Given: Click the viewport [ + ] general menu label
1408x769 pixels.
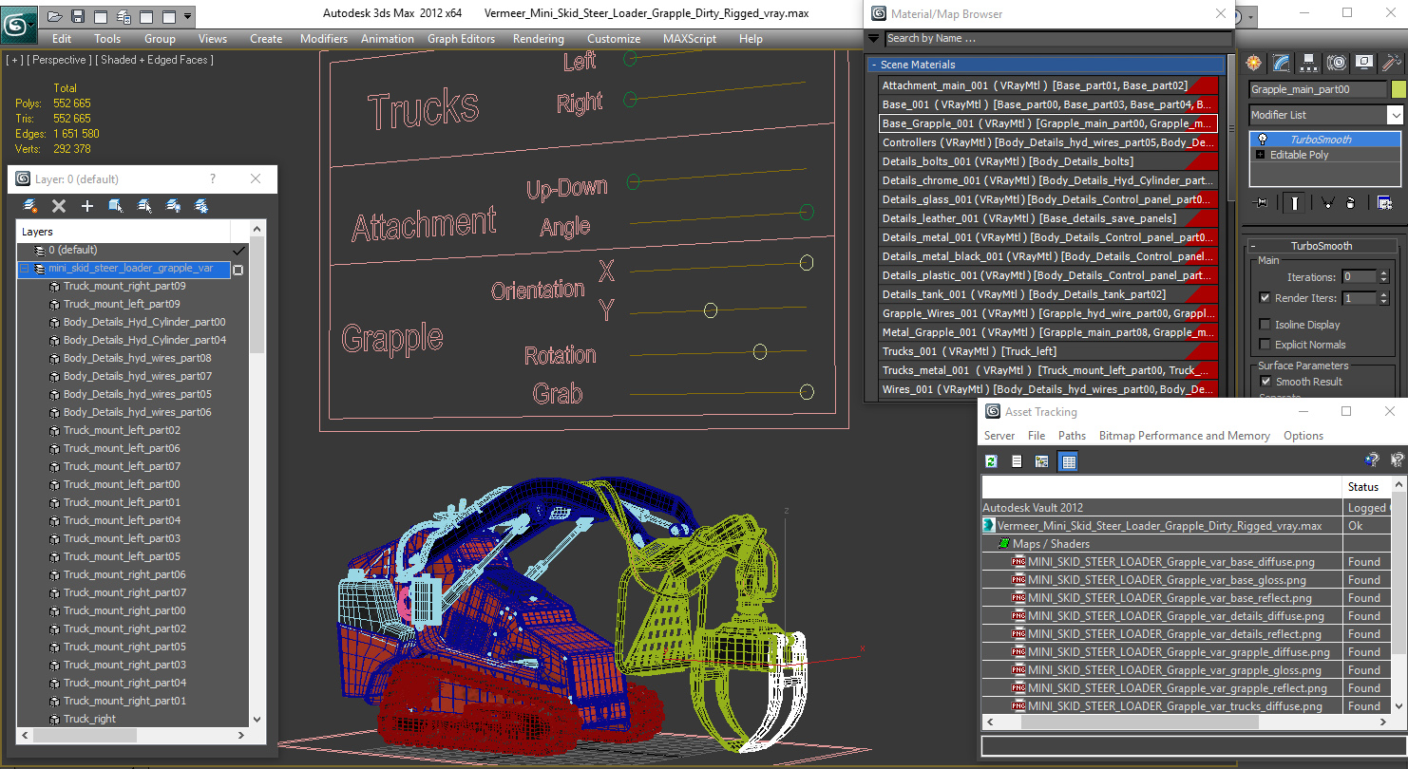Looking at the screenshot, I should pyautogui.click(x=14, y=60).
